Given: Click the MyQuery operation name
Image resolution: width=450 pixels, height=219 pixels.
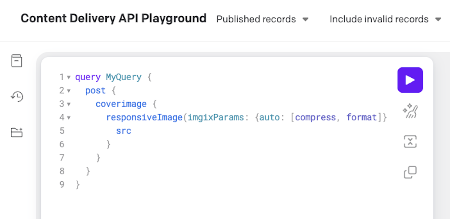Looking at the screenshot, I should 124,77.
